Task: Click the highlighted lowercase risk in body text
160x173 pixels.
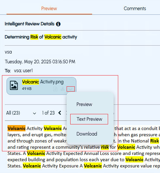Action: pos(105,147)
